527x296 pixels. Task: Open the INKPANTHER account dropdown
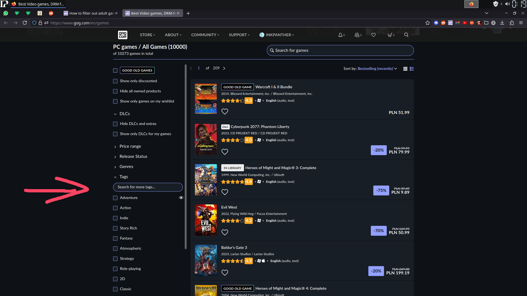point(277,35)
